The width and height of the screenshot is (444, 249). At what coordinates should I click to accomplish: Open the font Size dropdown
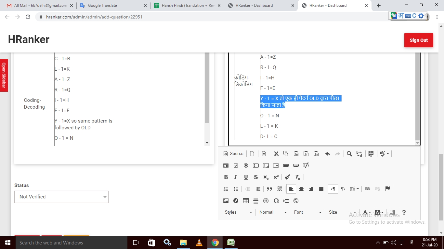pos(342,212)
